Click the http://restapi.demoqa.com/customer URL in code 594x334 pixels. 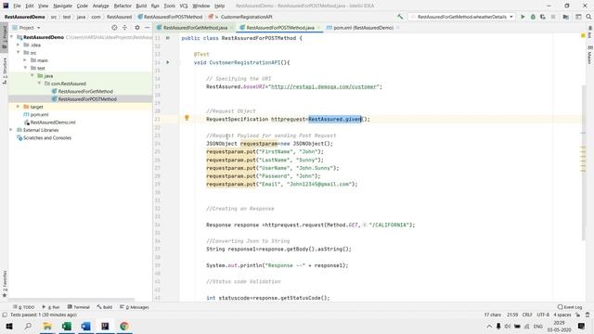point(325,86)
